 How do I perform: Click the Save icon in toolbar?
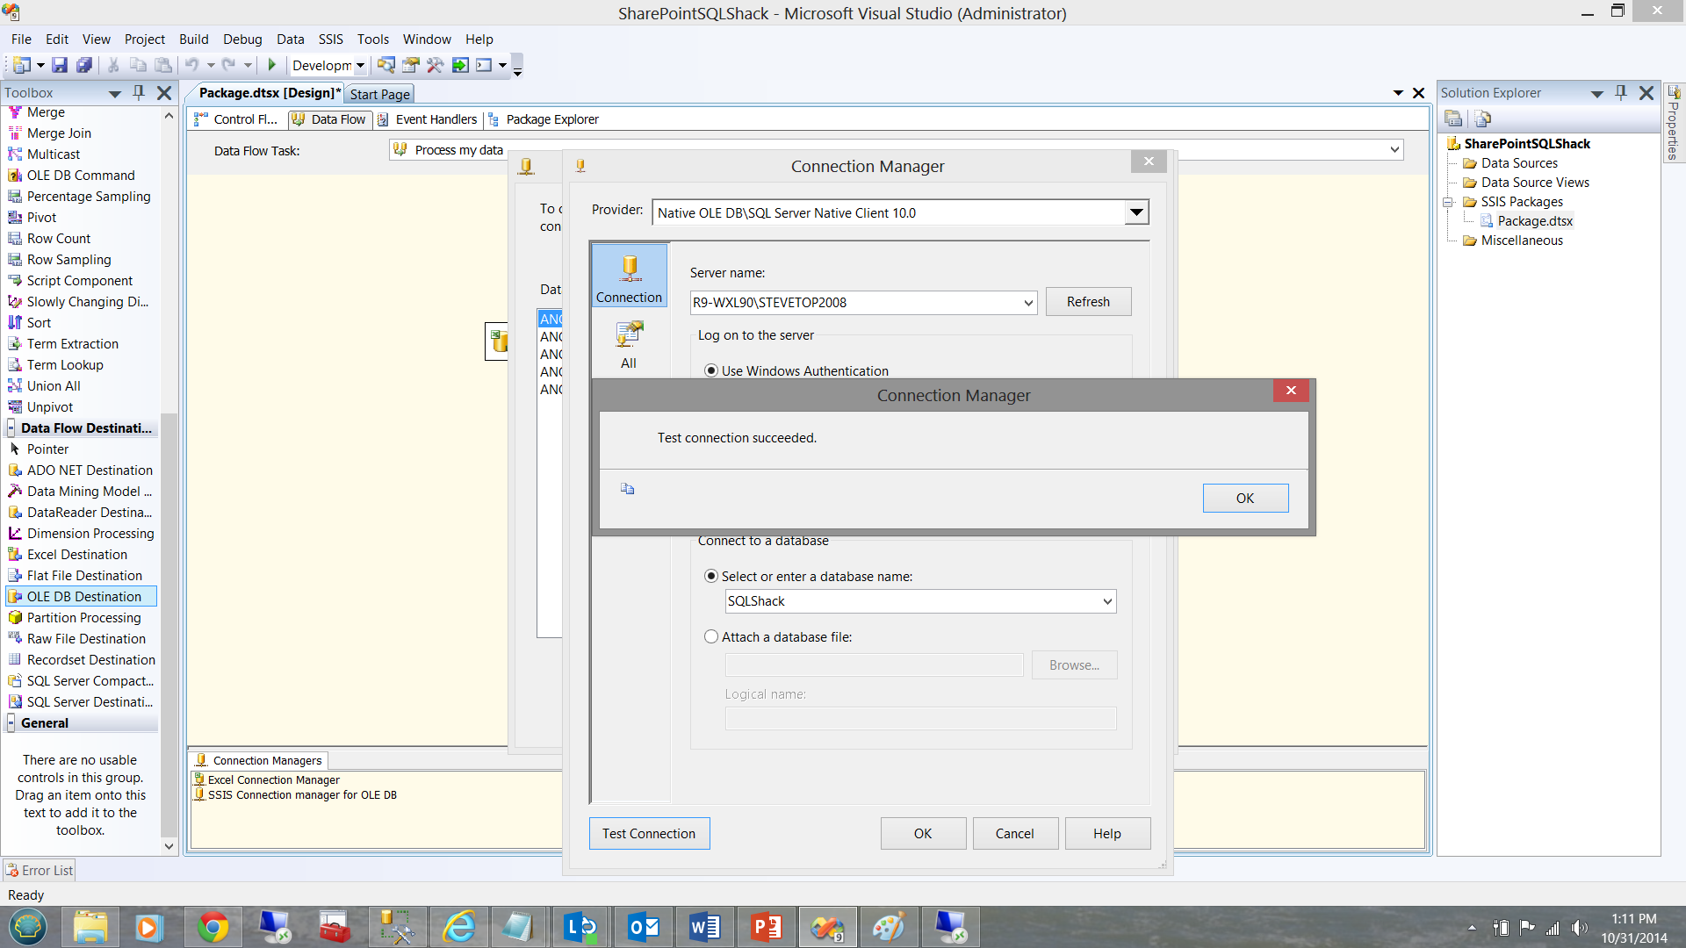(59, 65)
